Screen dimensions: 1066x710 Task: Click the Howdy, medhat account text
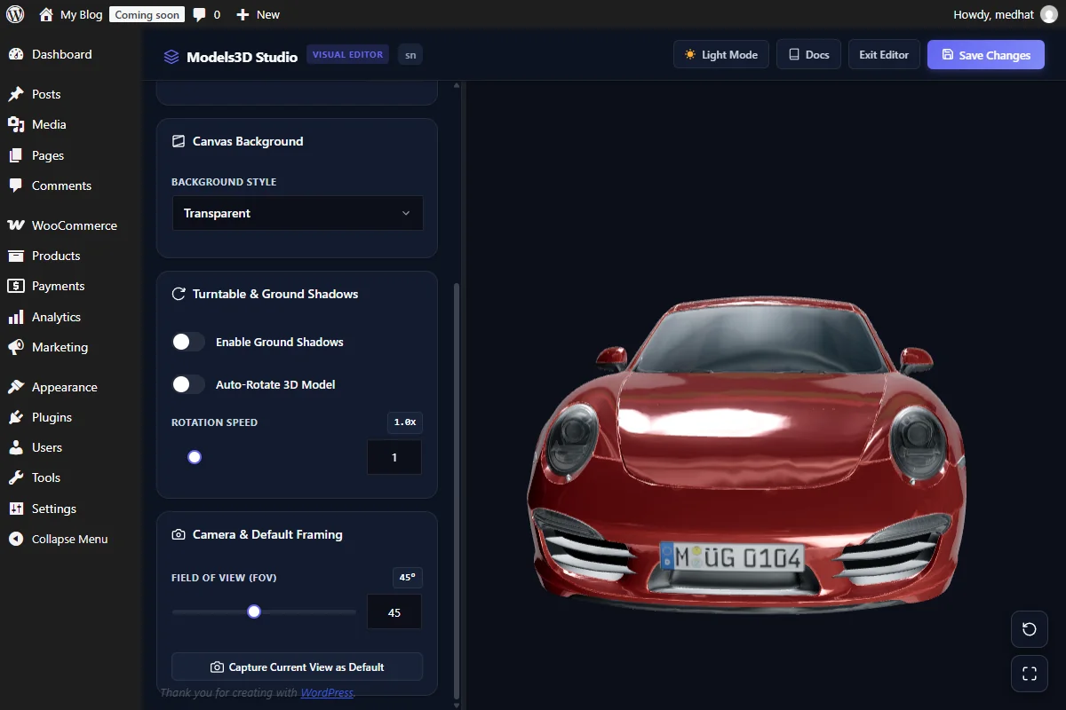click(994, 14)
